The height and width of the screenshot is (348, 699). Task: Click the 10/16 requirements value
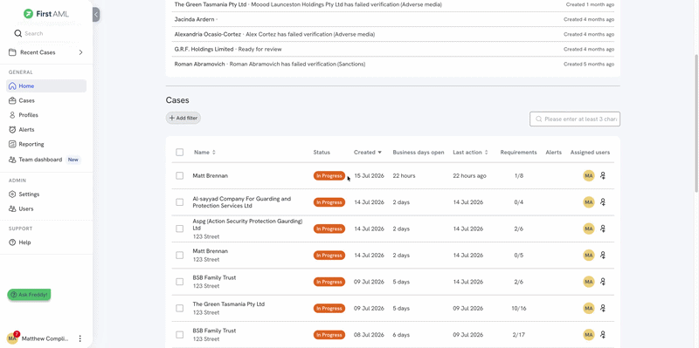point(519,309)
